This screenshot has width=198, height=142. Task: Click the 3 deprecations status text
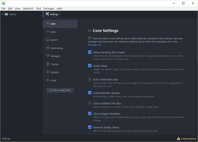click(188, 139)
